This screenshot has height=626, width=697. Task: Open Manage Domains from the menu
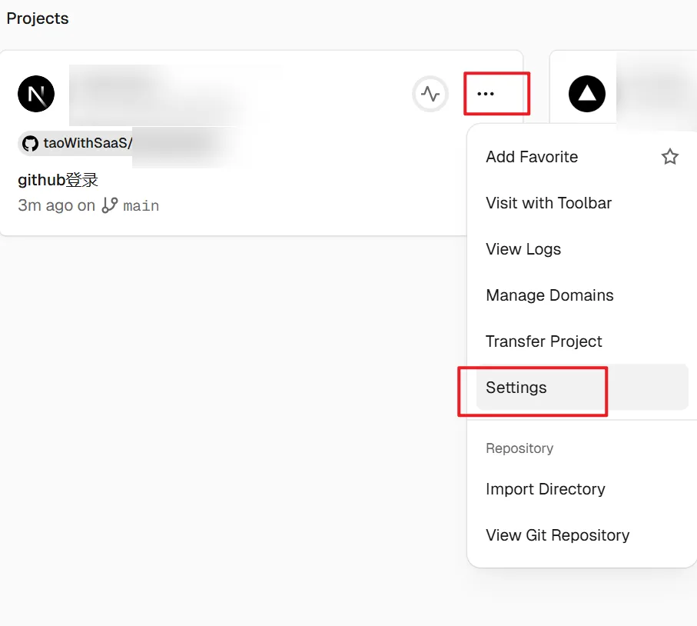coord(549,295)
